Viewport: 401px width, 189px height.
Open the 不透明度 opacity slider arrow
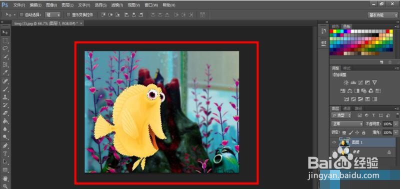pyautogui.click(x=395, y=124)
